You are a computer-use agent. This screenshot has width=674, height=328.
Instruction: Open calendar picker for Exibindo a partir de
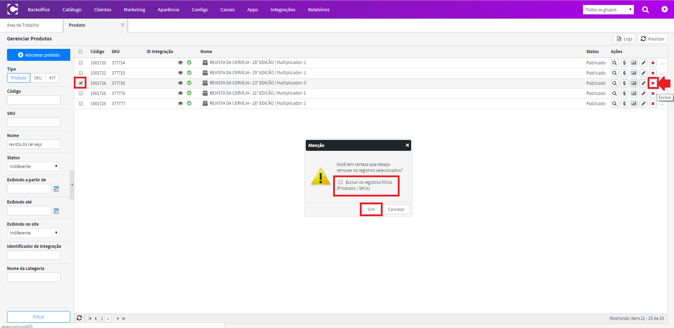56,189
